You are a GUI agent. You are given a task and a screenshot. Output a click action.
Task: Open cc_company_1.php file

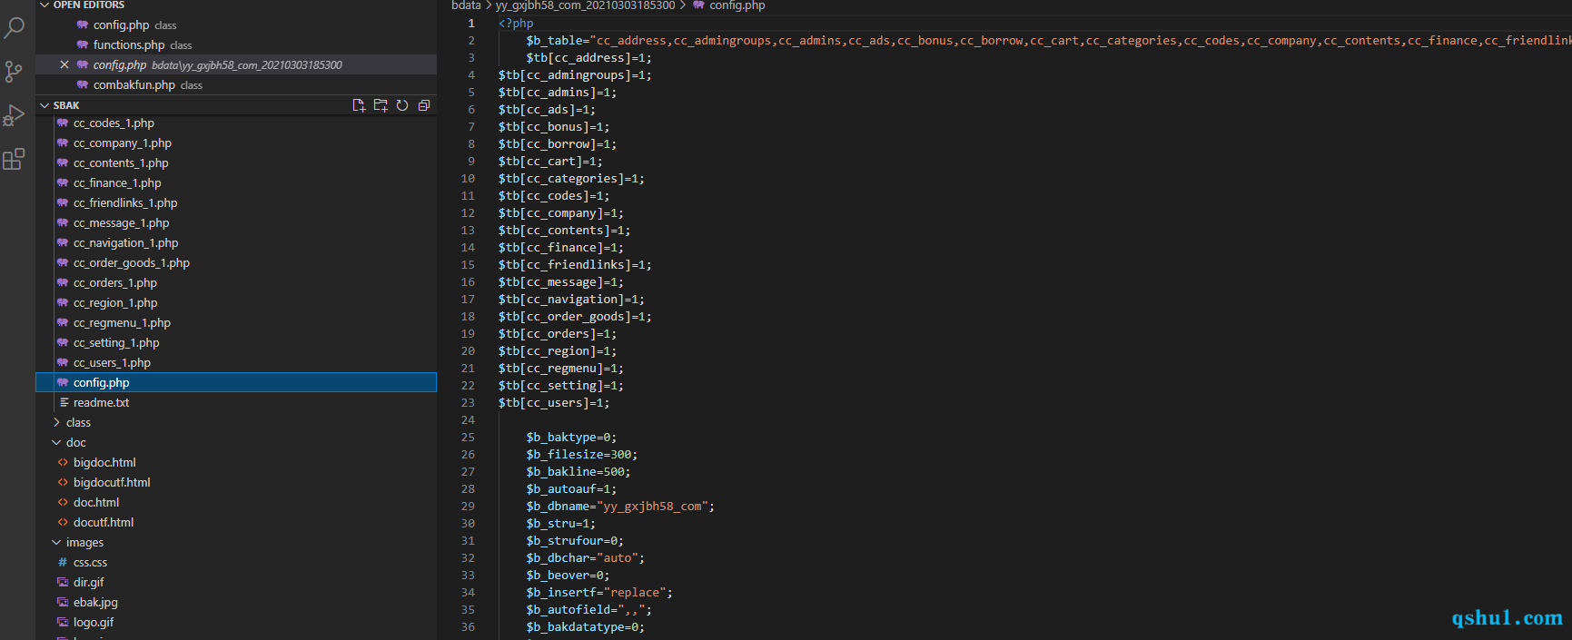pos(236,143)
